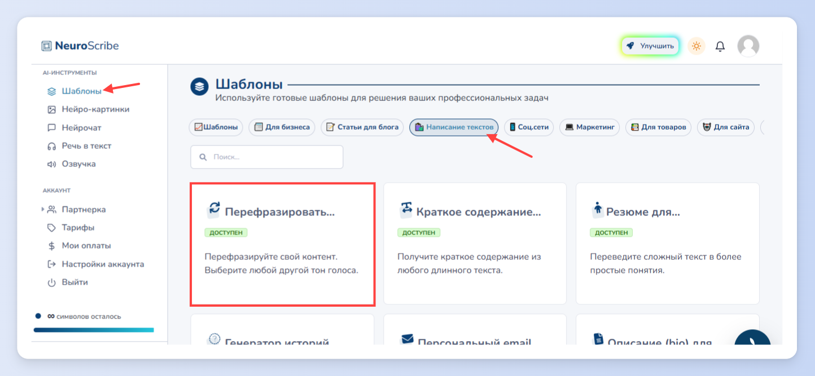Select the Для бизнеса filter chip
The height and width of the screenshot is (376, 815).
coord(282,127)
